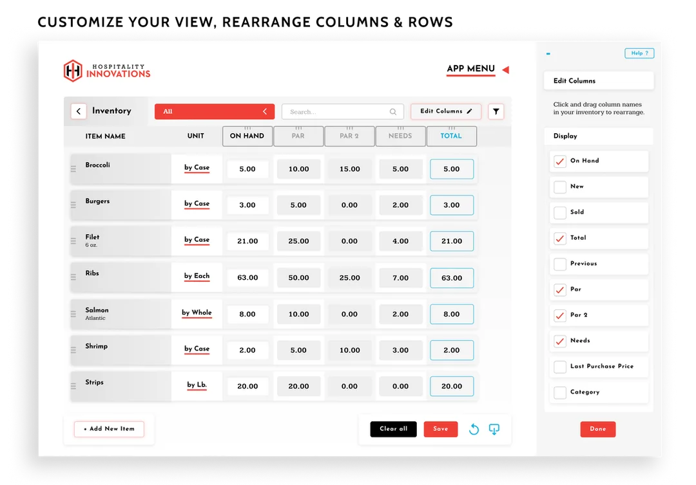Open Salmon's by Whole unit selector

[197, 313]
